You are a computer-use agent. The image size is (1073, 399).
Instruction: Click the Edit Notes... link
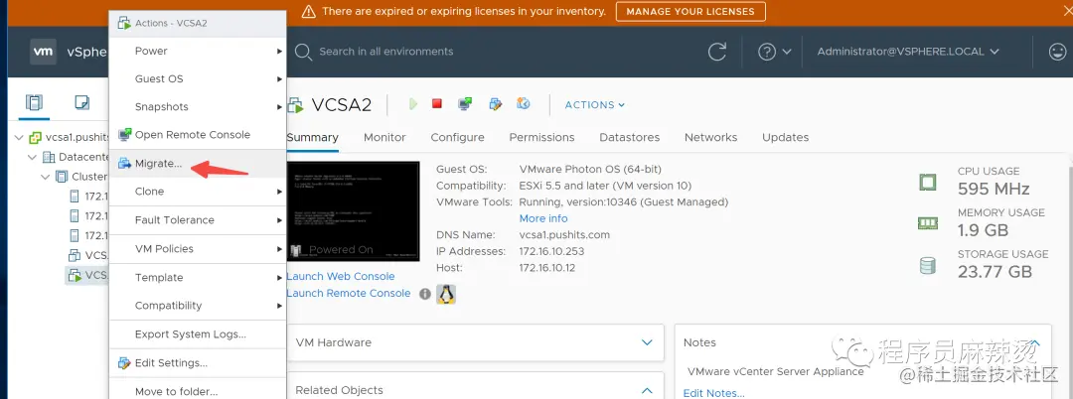[x=713, y=393]
